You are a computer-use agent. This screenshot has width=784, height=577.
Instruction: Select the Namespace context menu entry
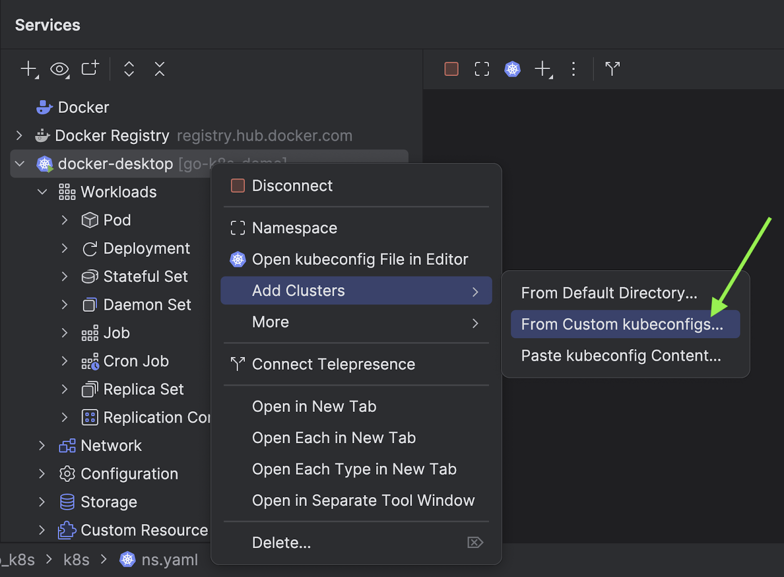point(356,228)
